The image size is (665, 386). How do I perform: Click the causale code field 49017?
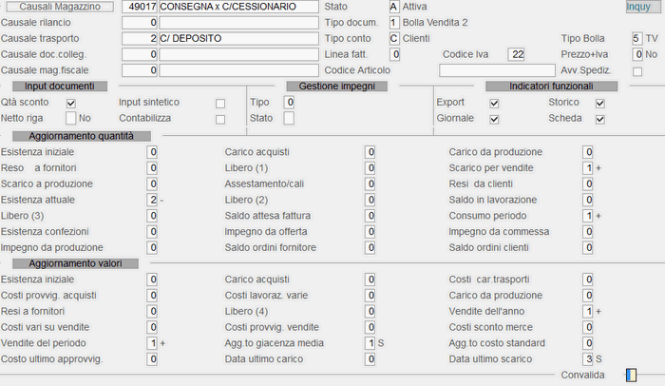[140, 7]
